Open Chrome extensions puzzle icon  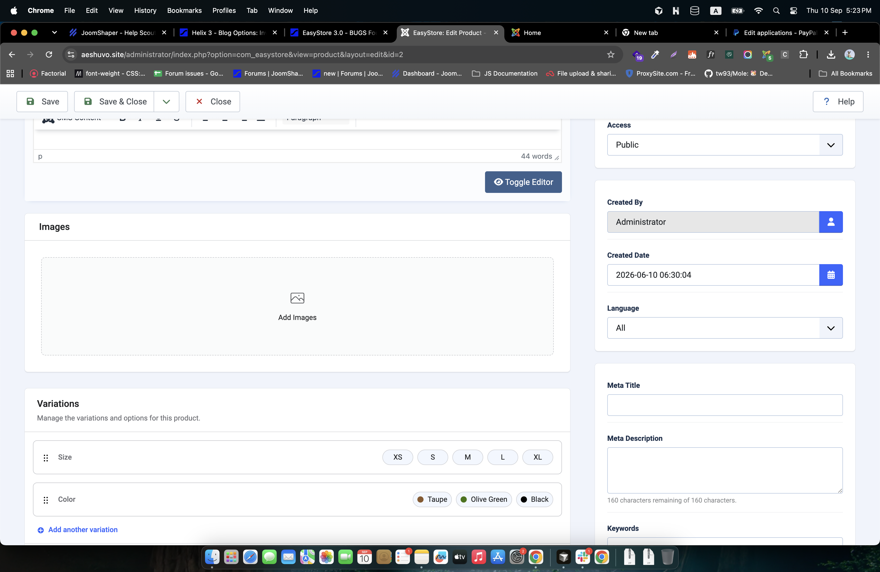point(803,55)
